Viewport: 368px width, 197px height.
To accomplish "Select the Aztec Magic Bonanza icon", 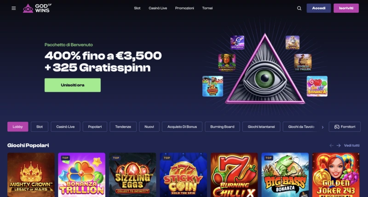I will 227,62.
